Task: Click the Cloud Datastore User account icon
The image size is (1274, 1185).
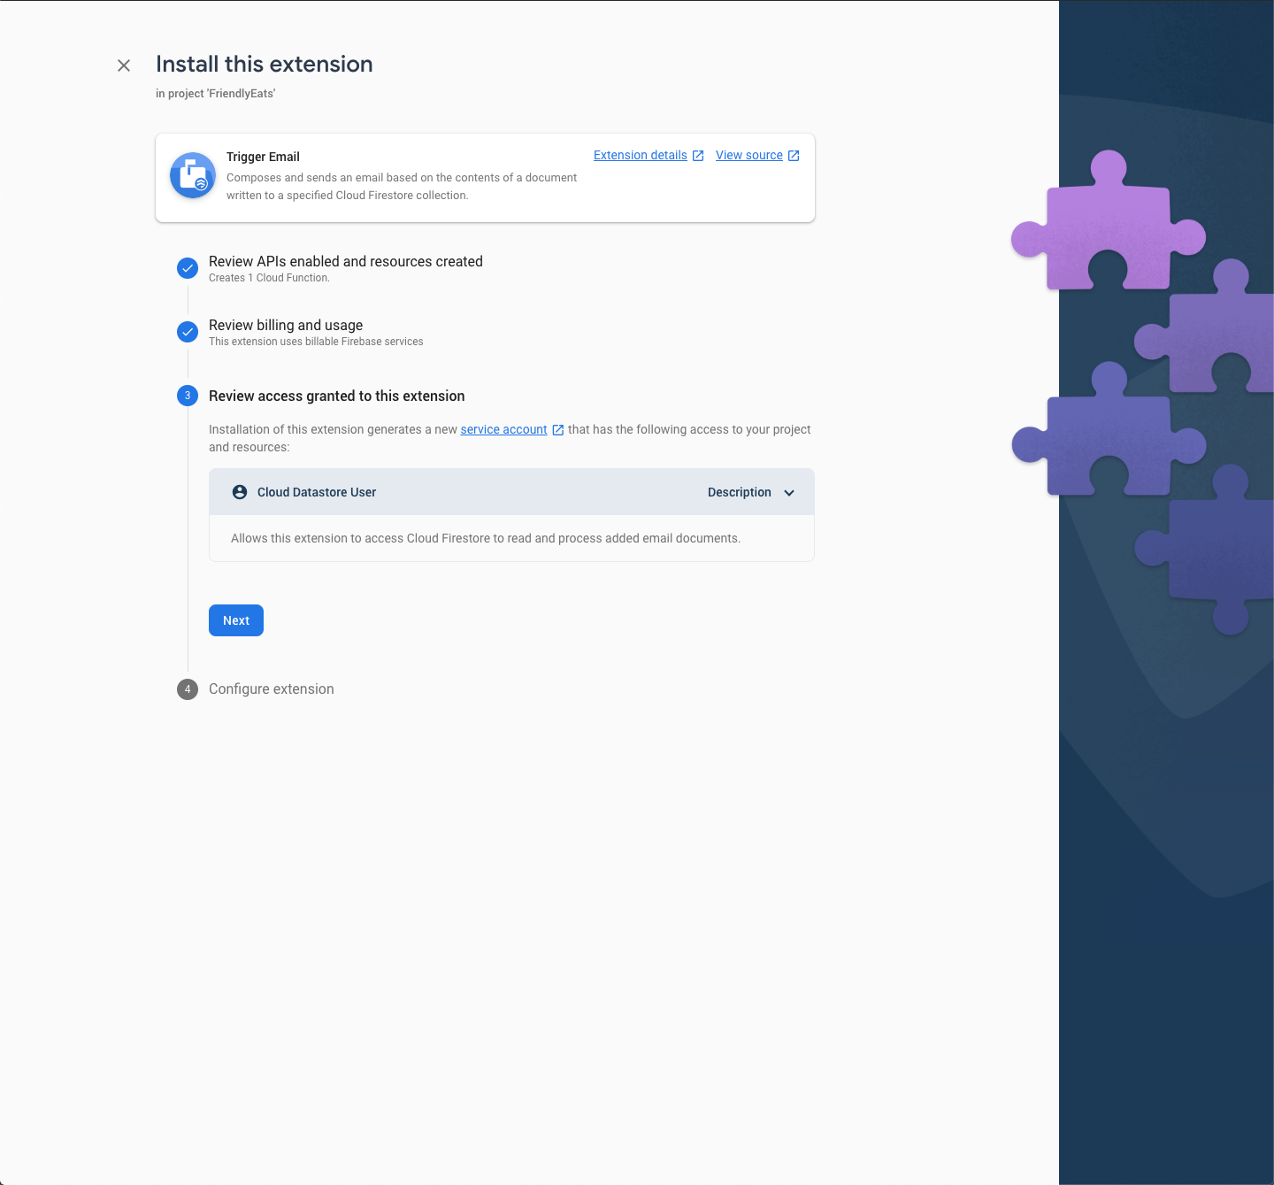Action: (240, 492)
